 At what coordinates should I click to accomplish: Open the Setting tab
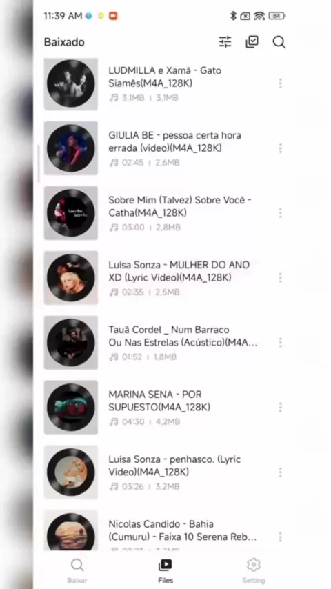pyautogui.click(x=254, y=571)
